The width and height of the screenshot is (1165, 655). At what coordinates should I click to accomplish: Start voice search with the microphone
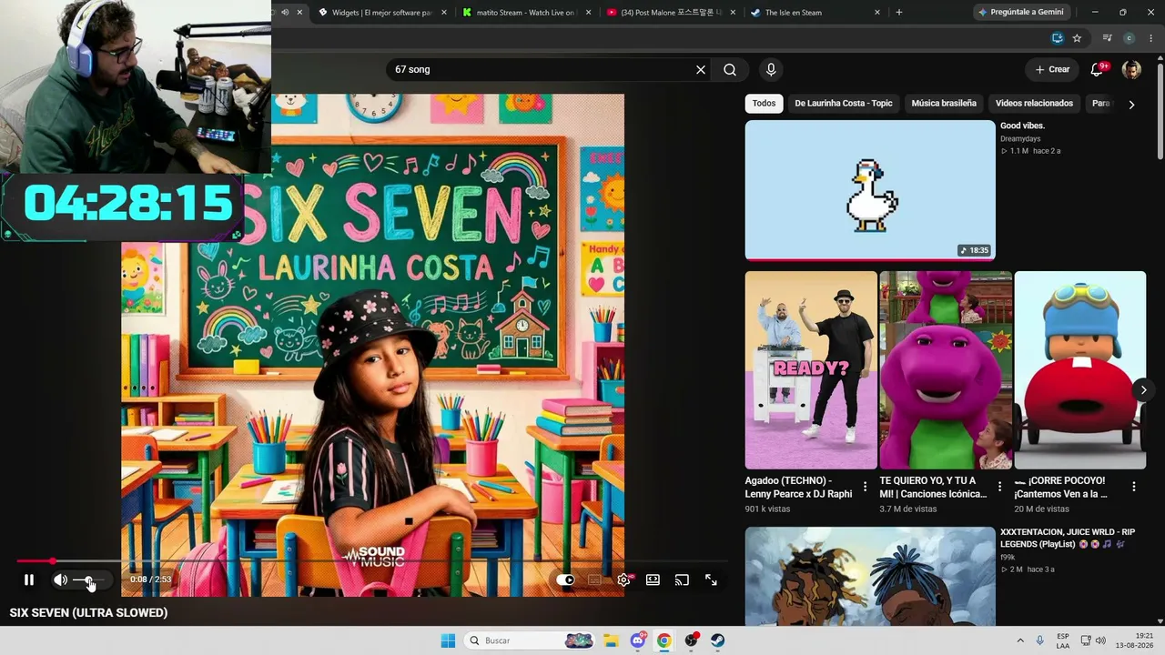click(771, 69)
